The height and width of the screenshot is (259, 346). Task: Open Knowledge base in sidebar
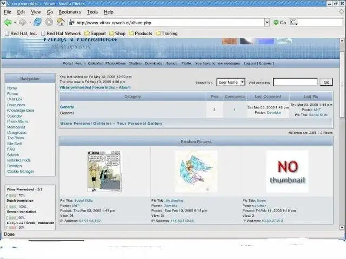[x=21, y=110]
